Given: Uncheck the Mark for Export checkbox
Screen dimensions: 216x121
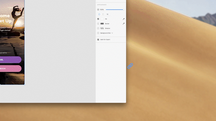Looking at the screenshot, I should point(98,39).
